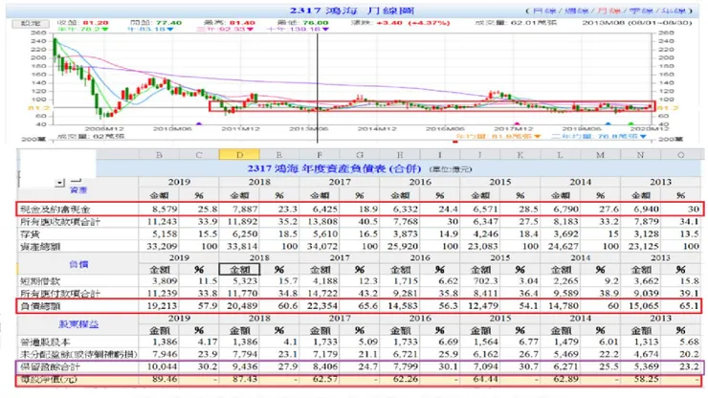708x398 pixels.
Task: Click the blue marker near 2019M06 on chart axis
Action: [608, 123]
